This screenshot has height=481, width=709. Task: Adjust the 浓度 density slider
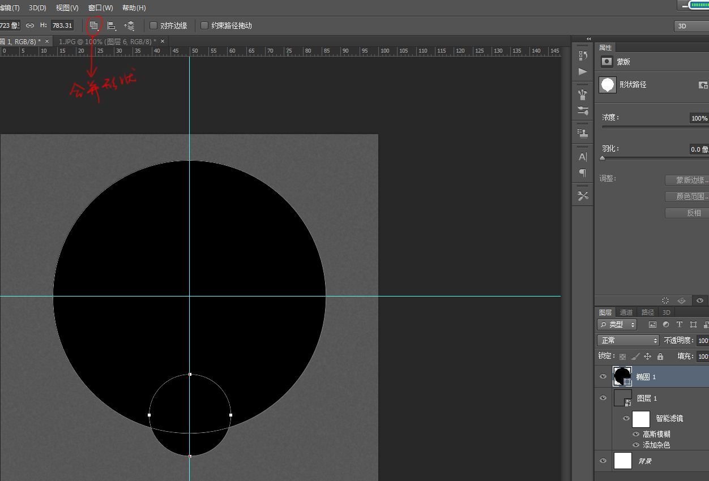pos(655,127)
